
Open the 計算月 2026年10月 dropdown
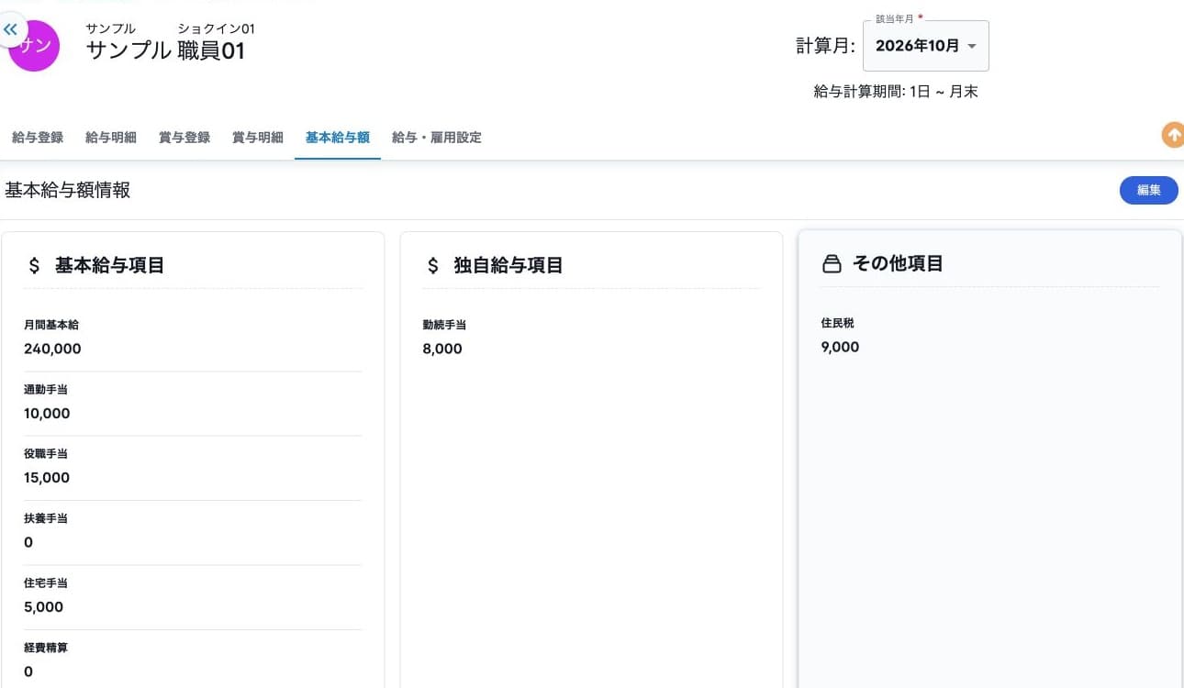pos(926,46)
